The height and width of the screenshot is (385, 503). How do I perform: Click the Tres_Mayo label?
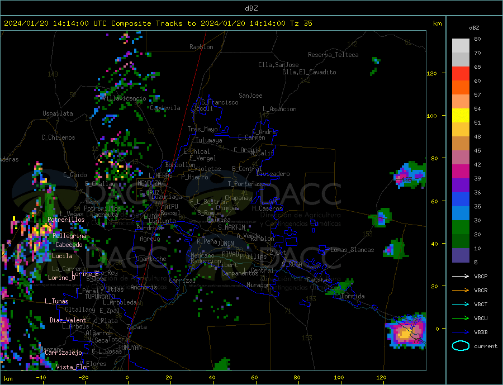coord(202,129)
